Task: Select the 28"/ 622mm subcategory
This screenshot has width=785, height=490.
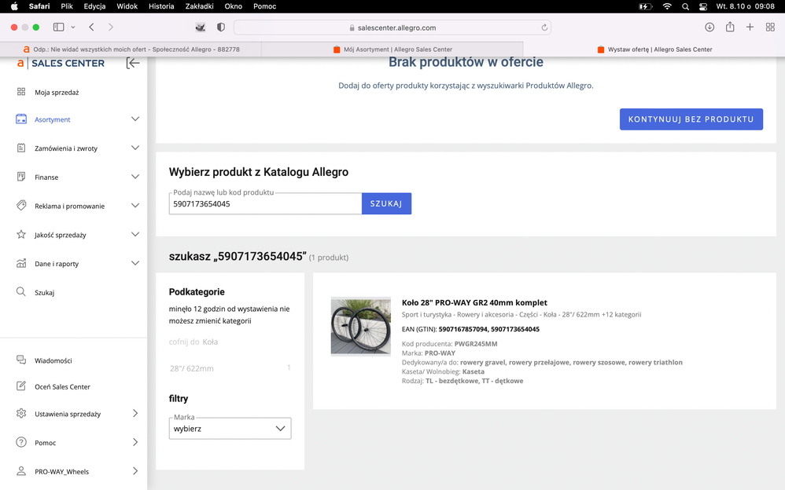Action: 192,368
